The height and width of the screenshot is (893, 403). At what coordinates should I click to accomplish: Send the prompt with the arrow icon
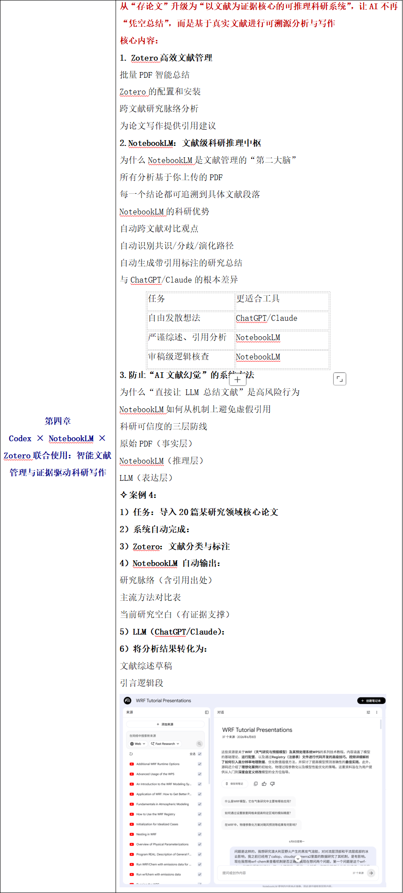[x=371, y=873]
